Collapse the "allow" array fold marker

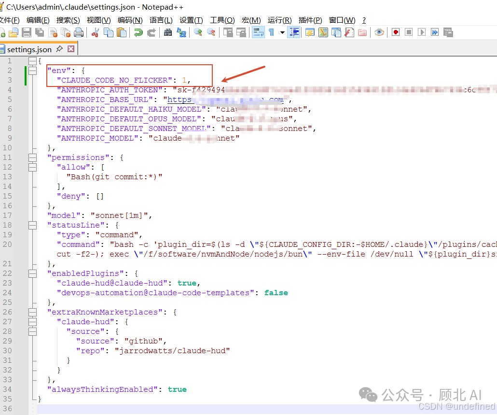(33, 167)
